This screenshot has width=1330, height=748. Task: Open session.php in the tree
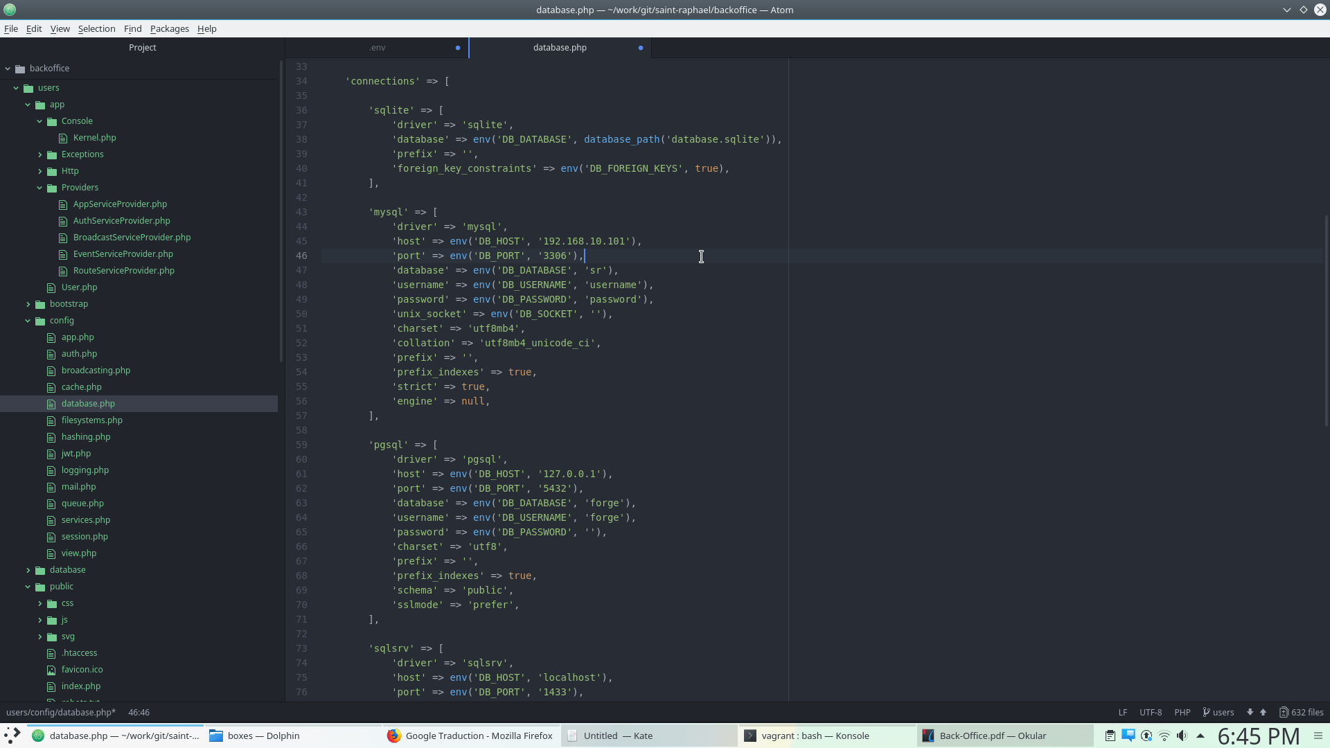coord(85,537)
